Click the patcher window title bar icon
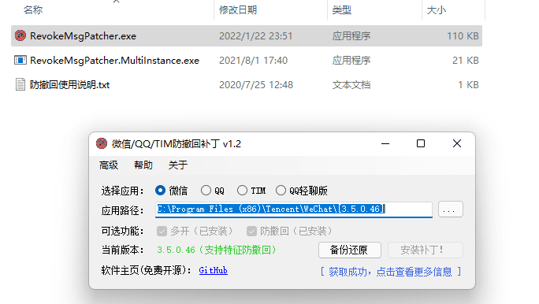This screenshot has width=539, height=304. point(102,143)
